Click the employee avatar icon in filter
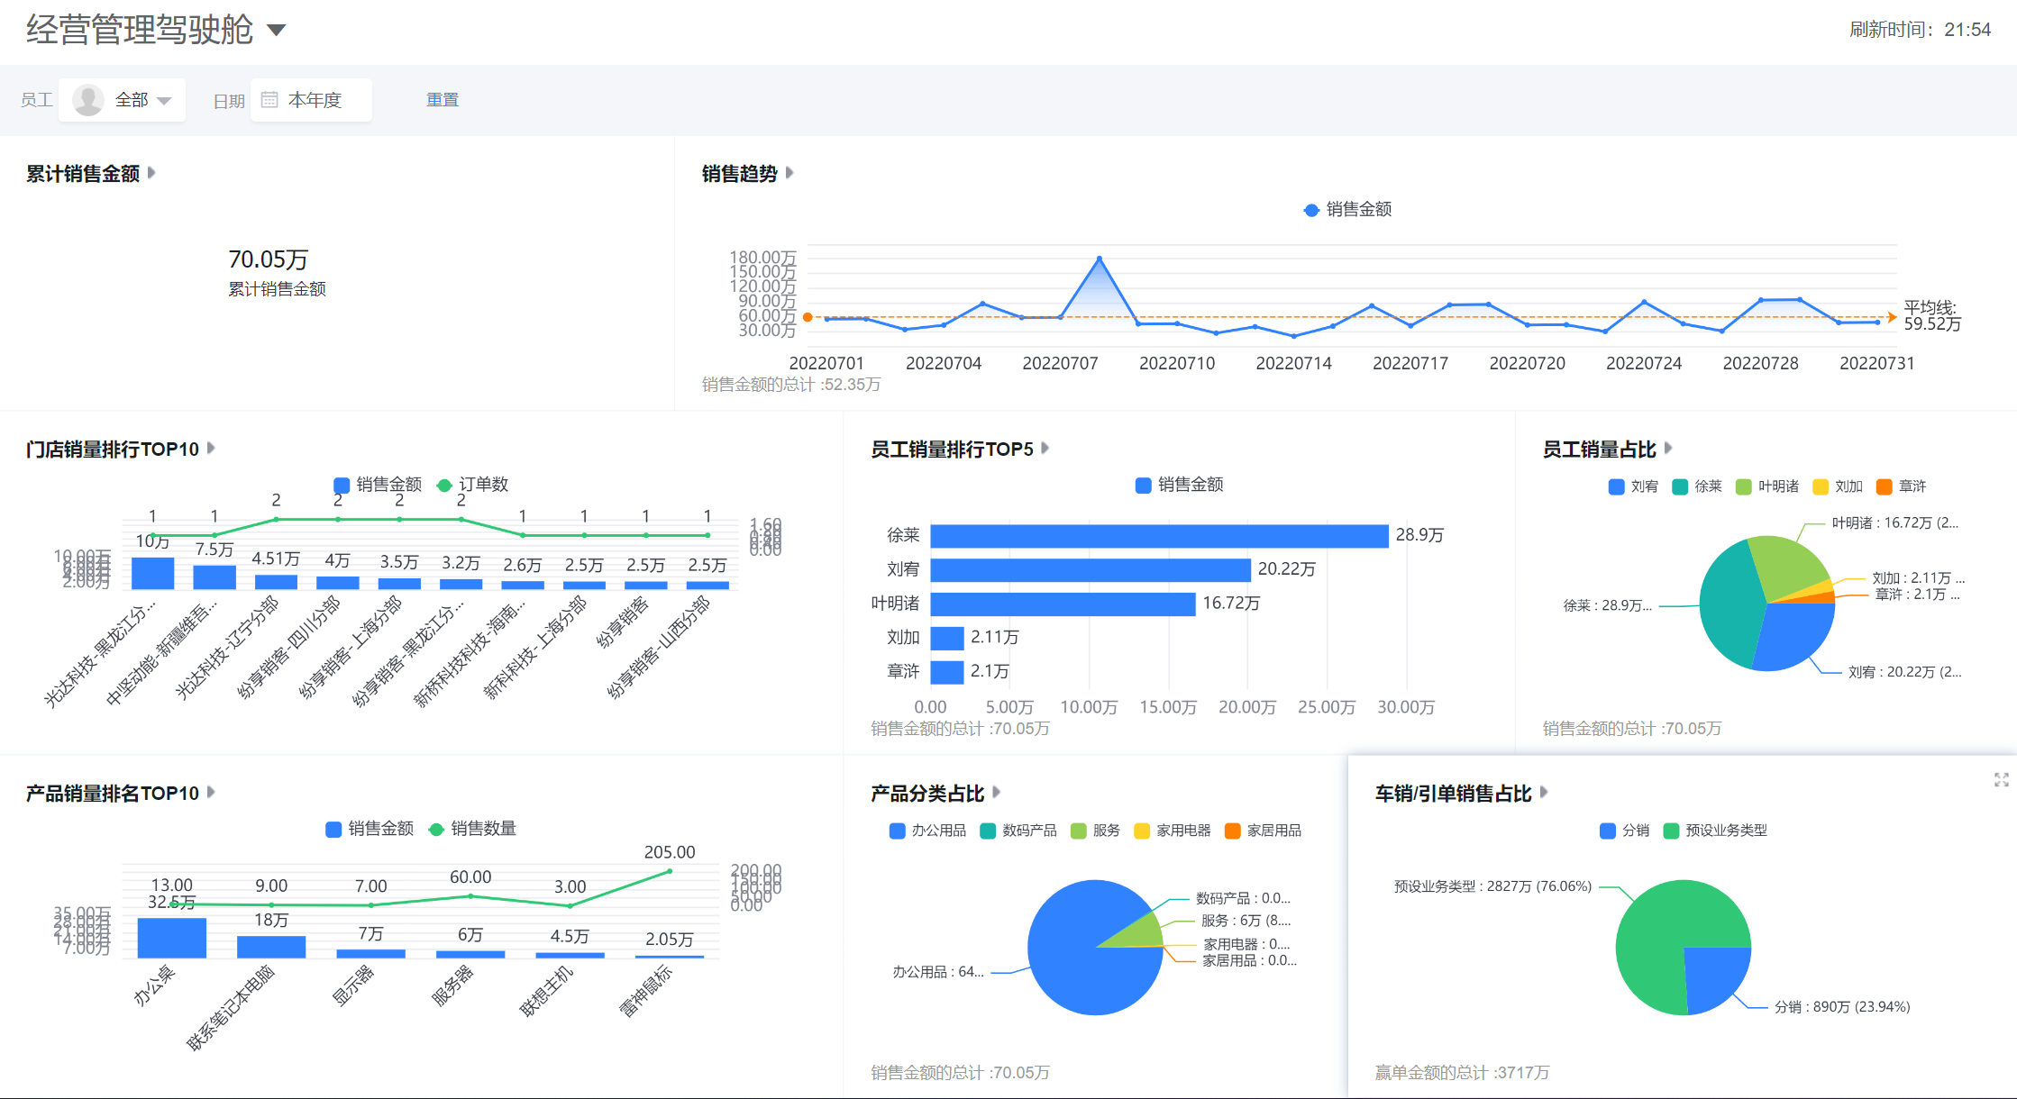The height and width of the screenshot is (1099, 2017). click(88, 100)
